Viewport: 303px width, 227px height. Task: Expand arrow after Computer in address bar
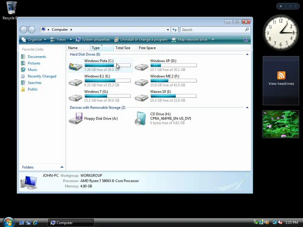71,30
